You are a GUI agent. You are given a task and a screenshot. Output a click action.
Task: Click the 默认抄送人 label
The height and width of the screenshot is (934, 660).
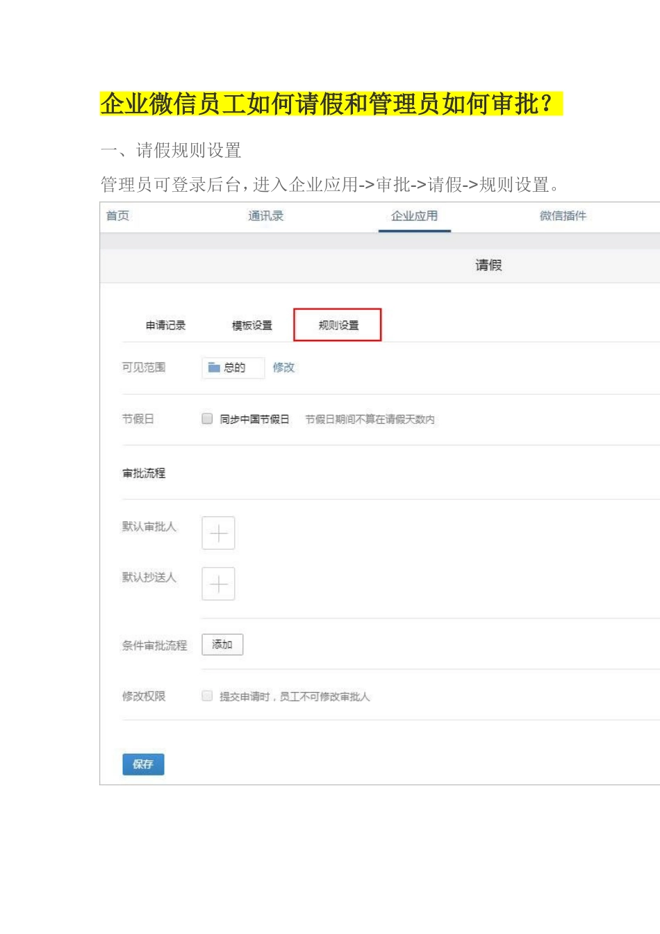[149, 577]
